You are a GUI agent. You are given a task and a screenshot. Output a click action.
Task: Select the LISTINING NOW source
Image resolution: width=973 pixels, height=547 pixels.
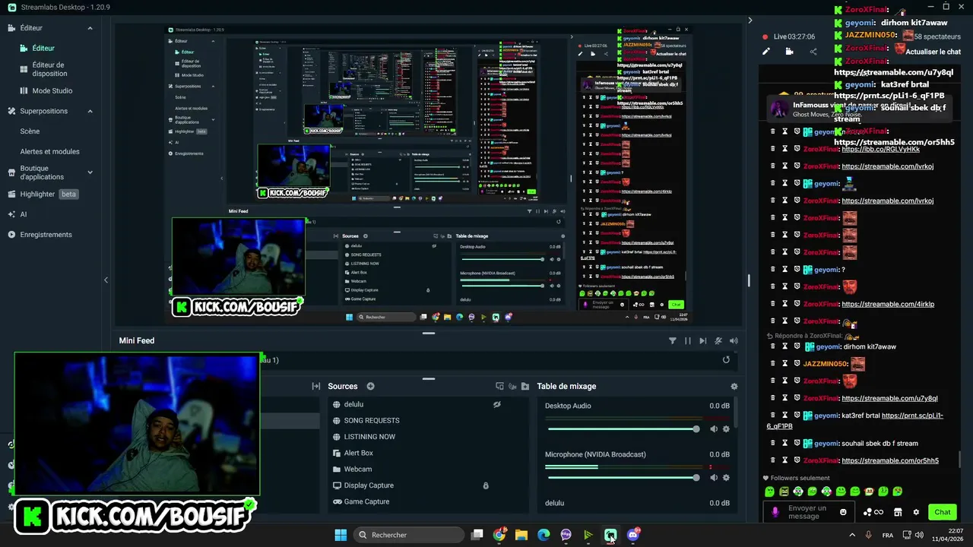(427, 437)
